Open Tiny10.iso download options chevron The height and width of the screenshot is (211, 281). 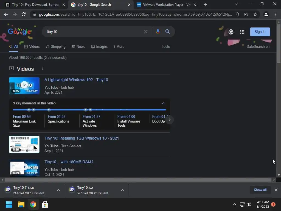tap(122, 190)
